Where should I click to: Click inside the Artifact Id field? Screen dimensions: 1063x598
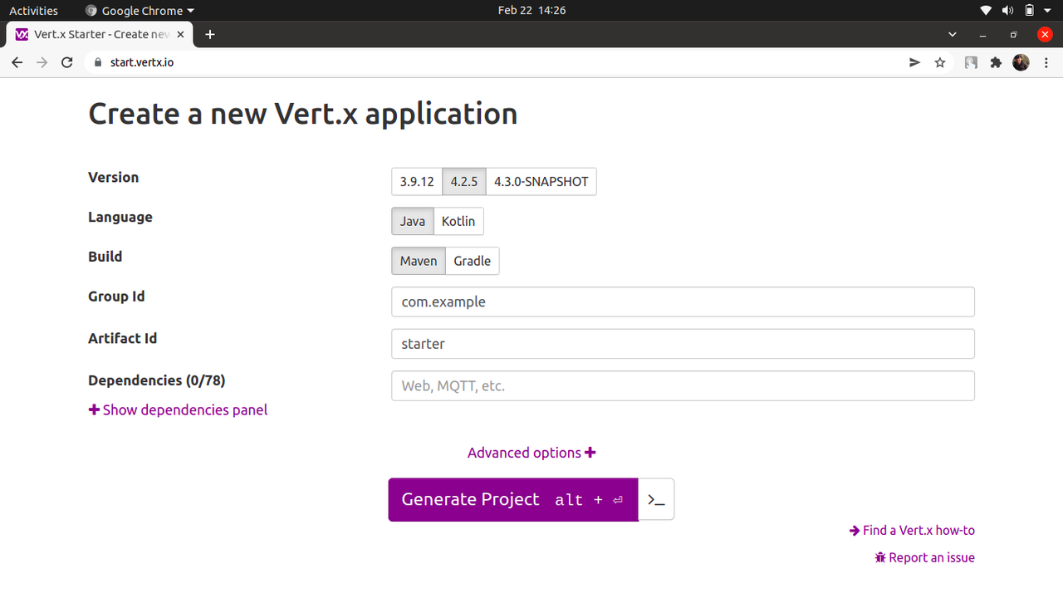(683, 343)
